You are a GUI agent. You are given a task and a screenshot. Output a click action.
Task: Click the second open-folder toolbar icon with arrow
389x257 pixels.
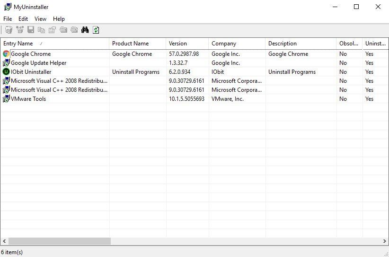(x=74, y=30)
